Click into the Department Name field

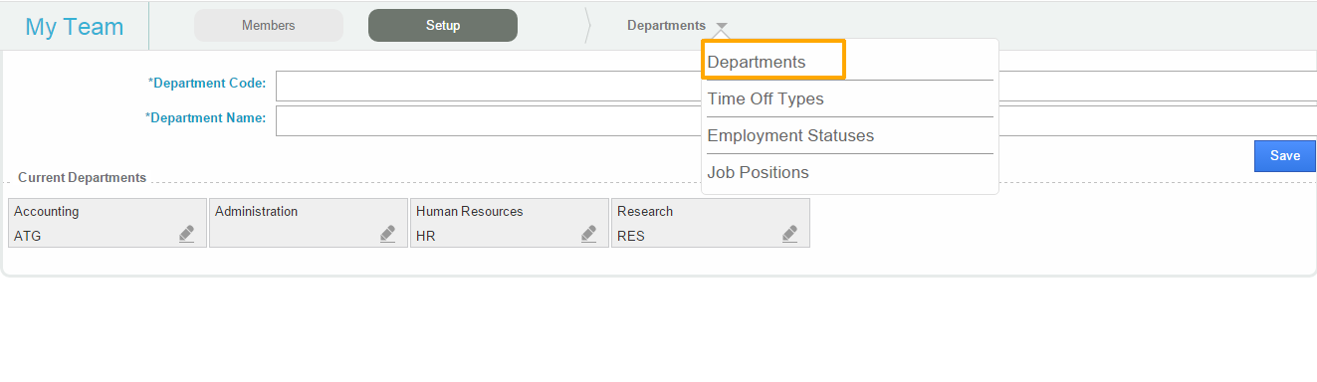[796, 120]
